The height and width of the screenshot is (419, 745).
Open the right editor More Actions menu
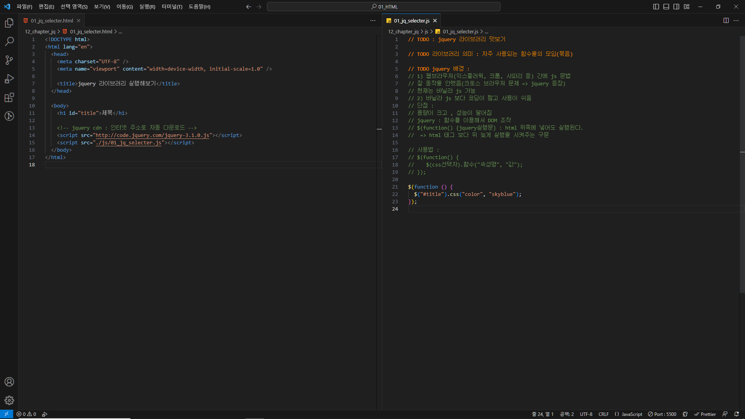tap(736, 21)
